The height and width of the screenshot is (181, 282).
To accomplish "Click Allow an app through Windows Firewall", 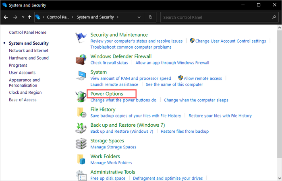I will pyautogui.click(x=172, y=63).
